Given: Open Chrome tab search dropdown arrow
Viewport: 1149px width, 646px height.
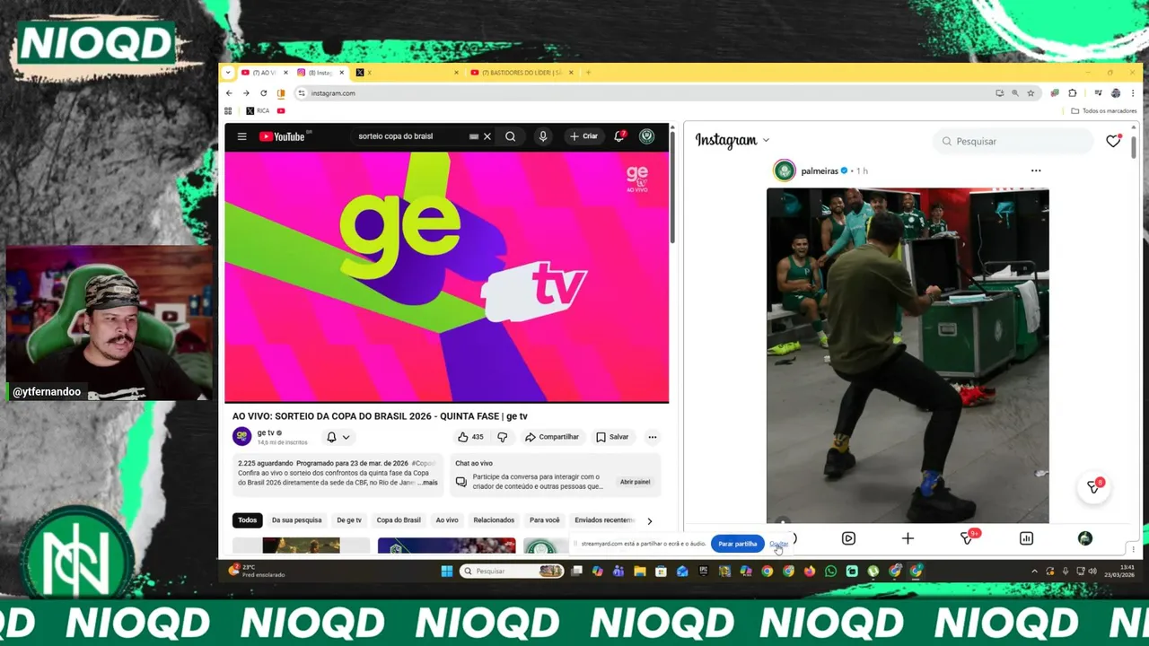Looking at the screenshot, I should click(x=228, y=73).
